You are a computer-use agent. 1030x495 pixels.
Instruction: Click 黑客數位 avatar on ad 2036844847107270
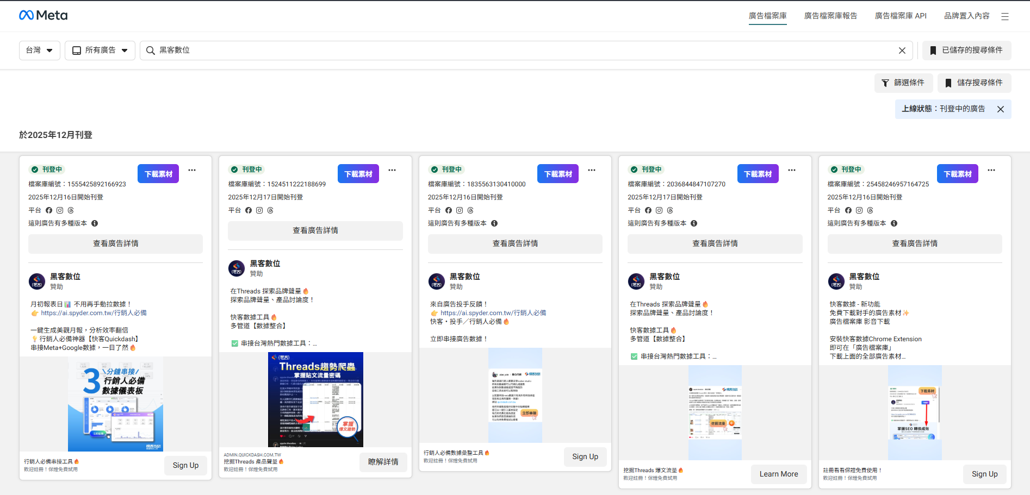tap(636, 281)
